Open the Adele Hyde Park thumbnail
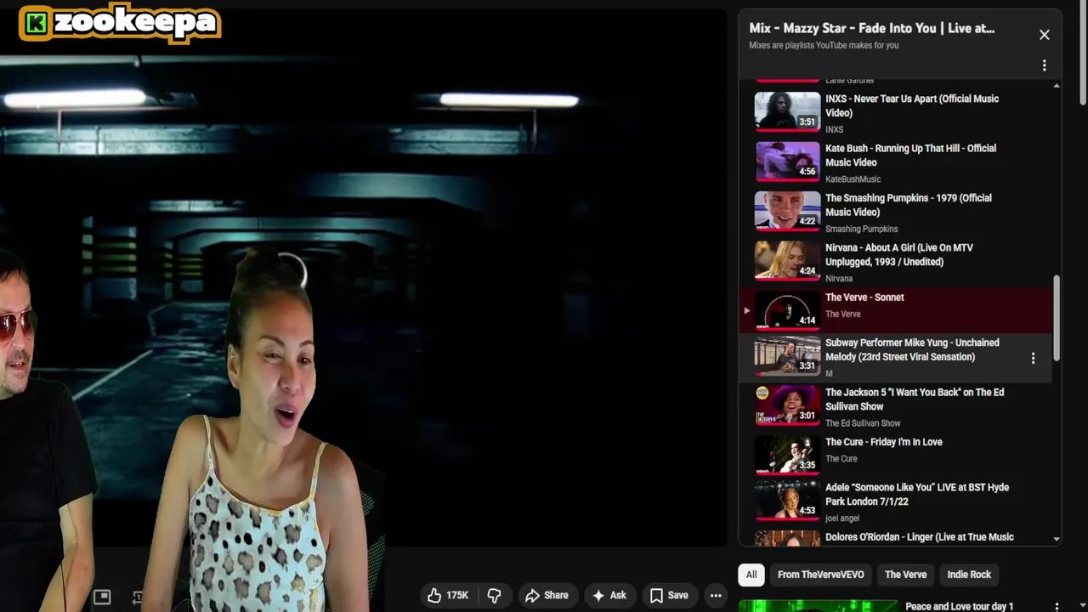The image size is (1088, 612). [787, 501]
